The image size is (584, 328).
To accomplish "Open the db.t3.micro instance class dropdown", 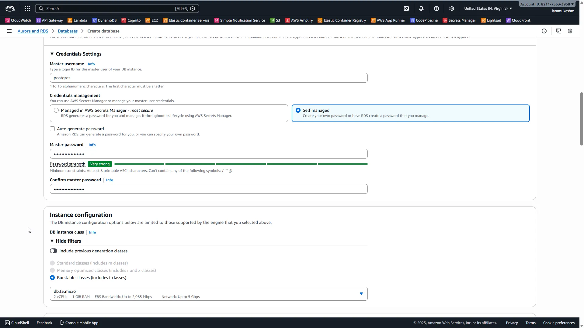I will pyautogui.click(x=361, y=293).
